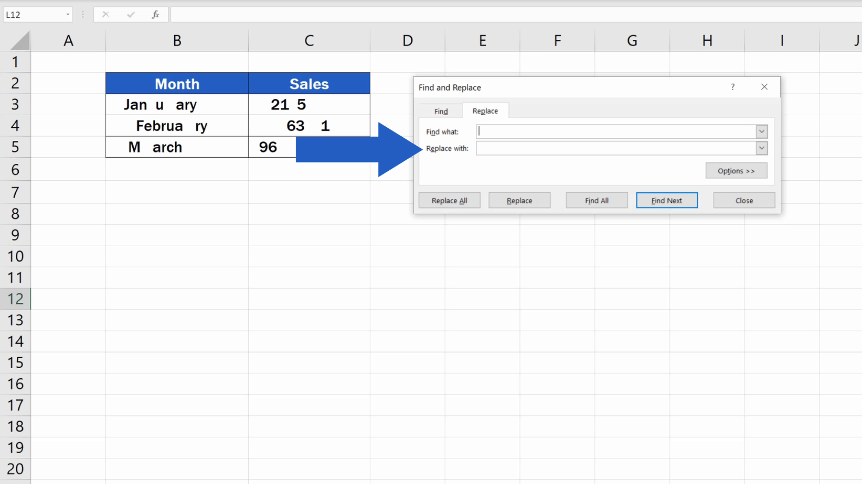This screenshot has width=862, height=484.
Task: Click inside the Find what text field
Action: [615, 131]
